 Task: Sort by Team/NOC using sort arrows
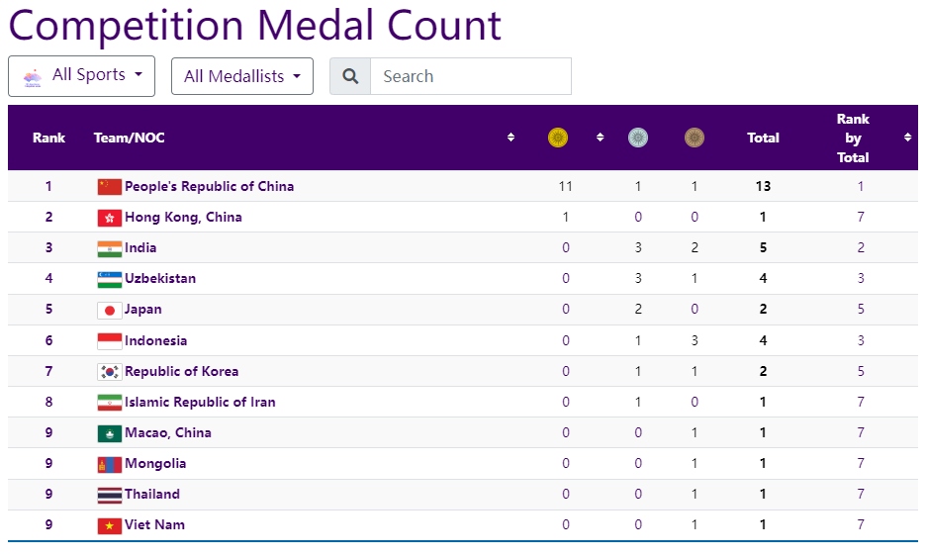point(510,138)
